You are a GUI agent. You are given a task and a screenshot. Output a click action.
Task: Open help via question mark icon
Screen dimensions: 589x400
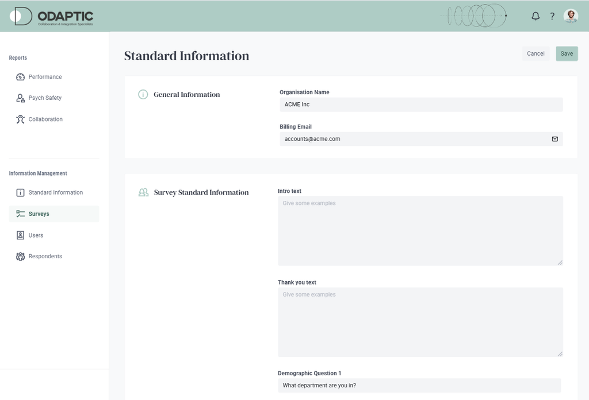pos(552,16)
